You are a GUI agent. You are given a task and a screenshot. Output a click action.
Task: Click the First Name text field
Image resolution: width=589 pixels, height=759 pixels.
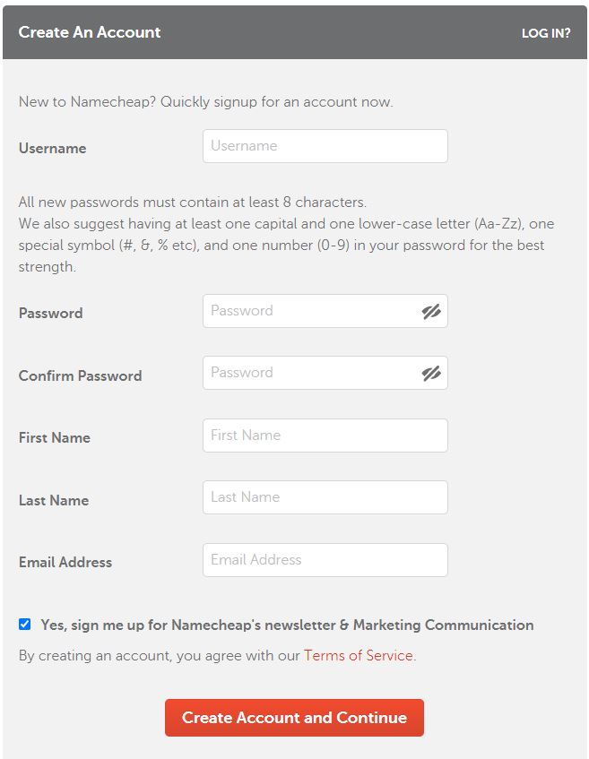click(x=325, y=436)
